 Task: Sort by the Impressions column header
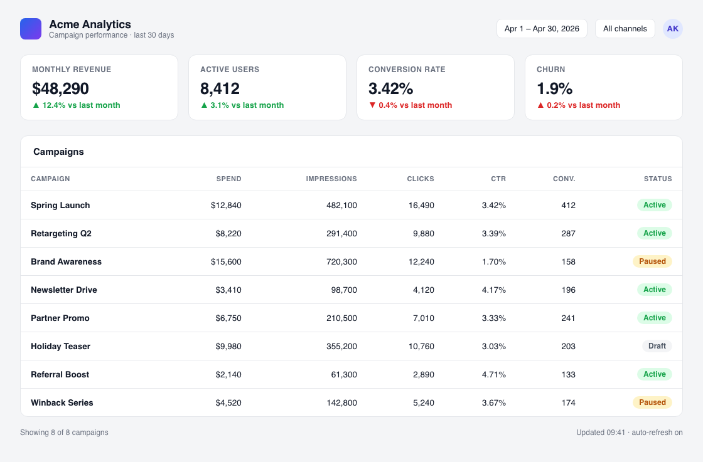pos(331,179)
